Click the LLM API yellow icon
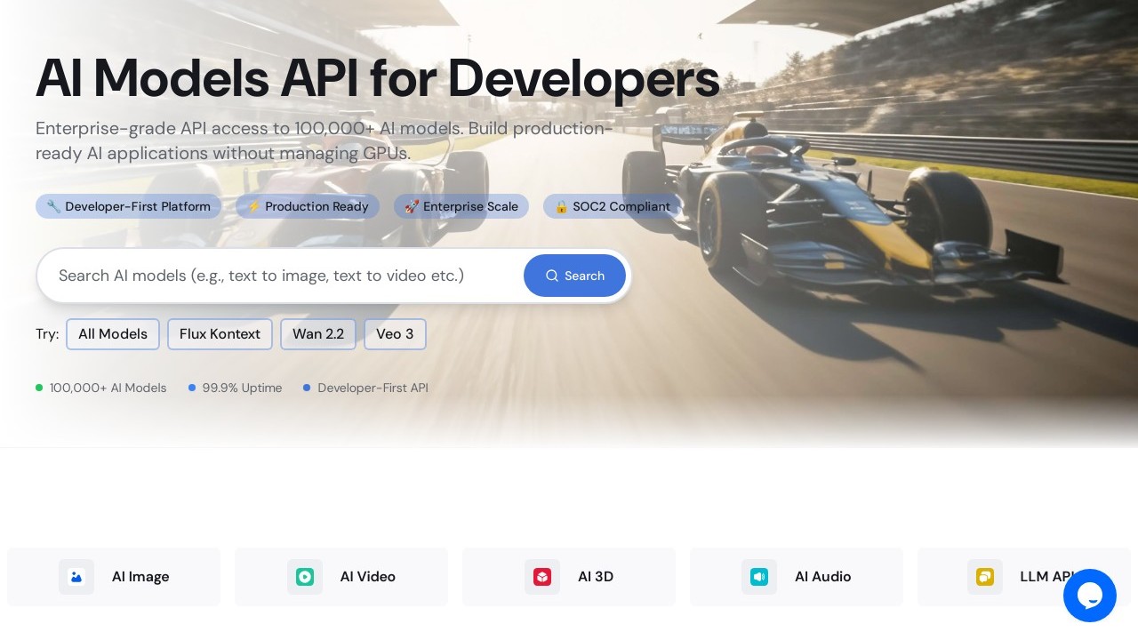The height and width of the screenshot is (640, 1138). 985,577
